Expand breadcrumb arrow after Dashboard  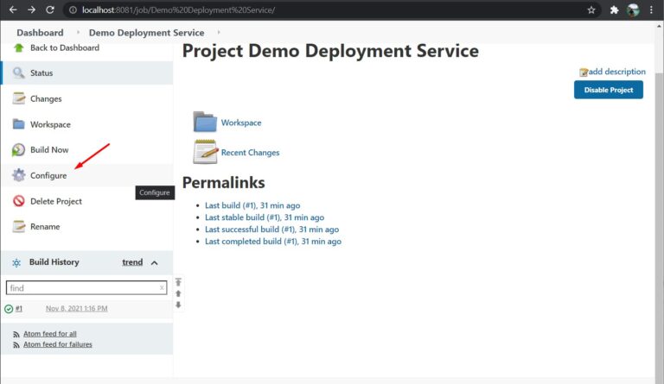pyautogui.click(x=76, y=33)
